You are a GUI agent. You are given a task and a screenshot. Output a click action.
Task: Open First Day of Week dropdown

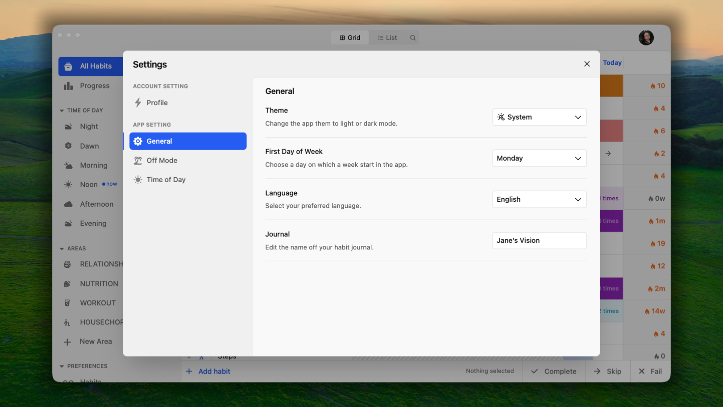[539, 158]
